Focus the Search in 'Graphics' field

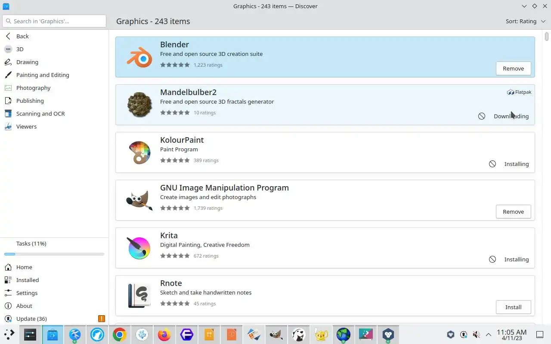pos(54,21)
